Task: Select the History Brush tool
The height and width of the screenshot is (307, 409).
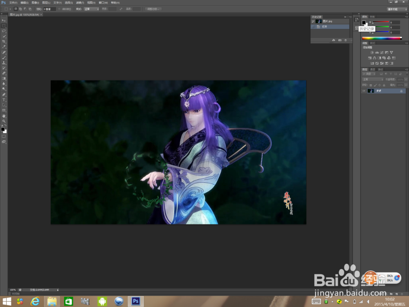Action: [4, 68]
